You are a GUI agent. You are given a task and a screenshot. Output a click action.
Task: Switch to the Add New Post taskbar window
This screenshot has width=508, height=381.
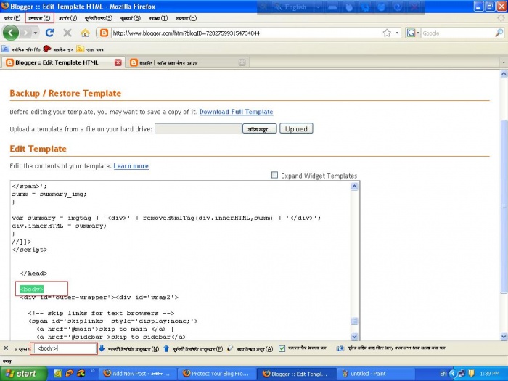coord(138,374)
